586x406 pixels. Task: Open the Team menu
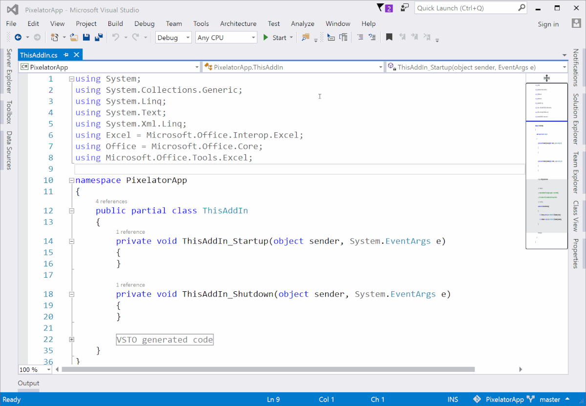174,23
